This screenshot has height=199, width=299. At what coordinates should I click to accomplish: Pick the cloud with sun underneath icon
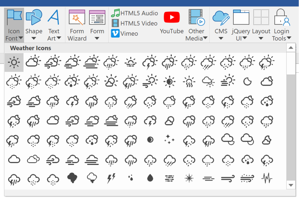click(x=208, y=82)
